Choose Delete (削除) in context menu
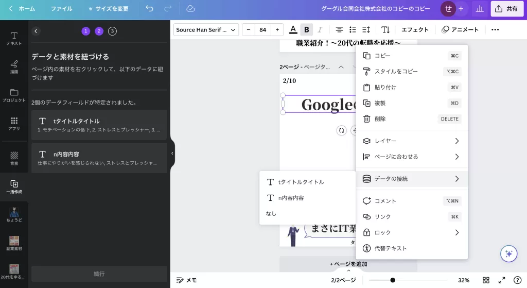Screen dimensions: 527x288 412,119
